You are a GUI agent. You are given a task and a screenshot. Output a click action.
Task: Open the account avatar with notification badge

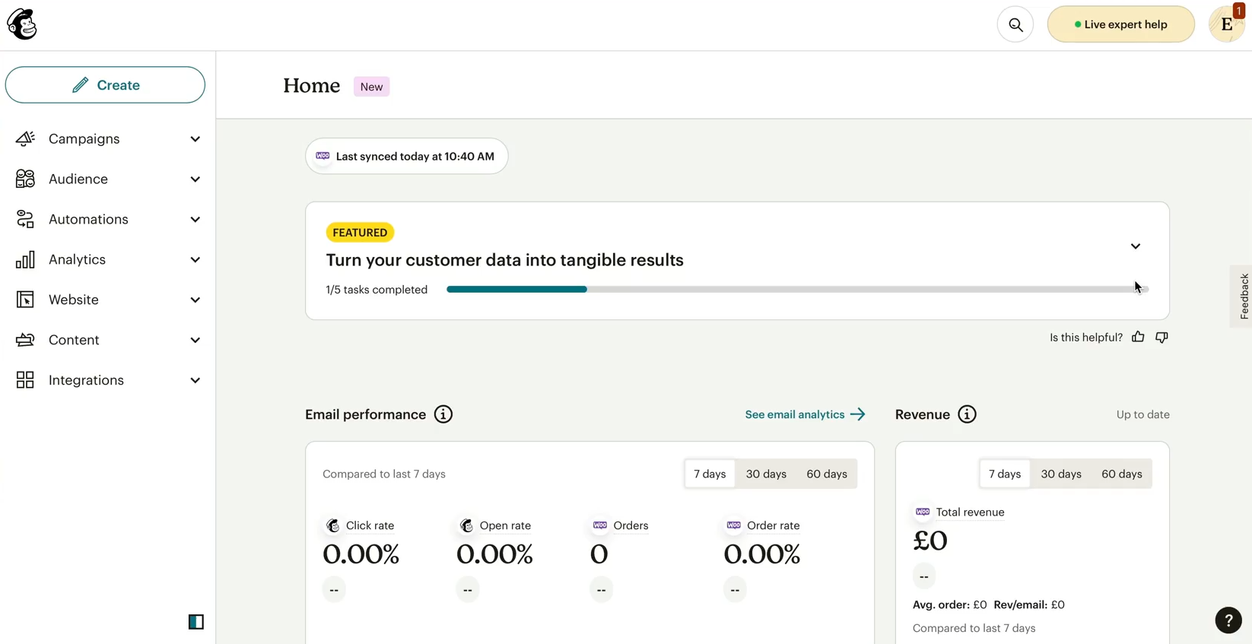pos(1227,24)
